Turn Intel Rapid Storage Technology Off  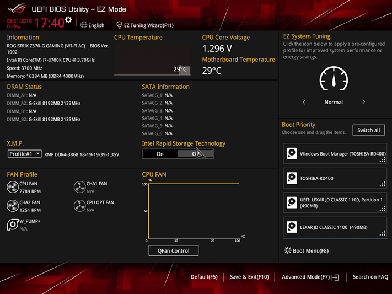point(196,154)
